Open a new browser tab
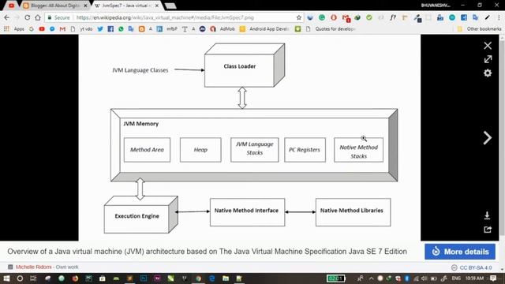This screenshot has height=284, width=505. [x=170, y=6]
